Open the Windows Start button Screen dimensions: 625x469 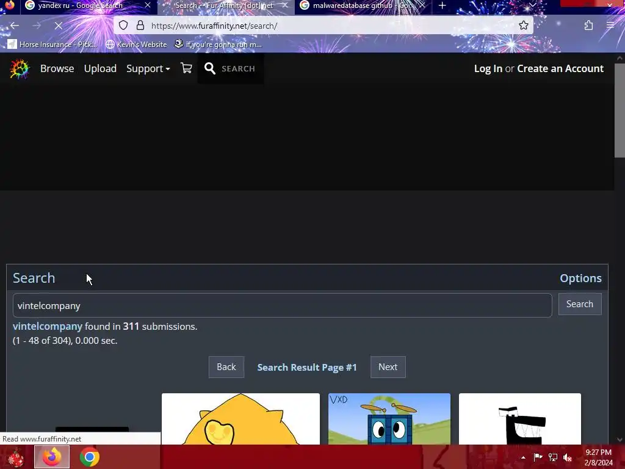pyautogui.click(x=15, y=457)
